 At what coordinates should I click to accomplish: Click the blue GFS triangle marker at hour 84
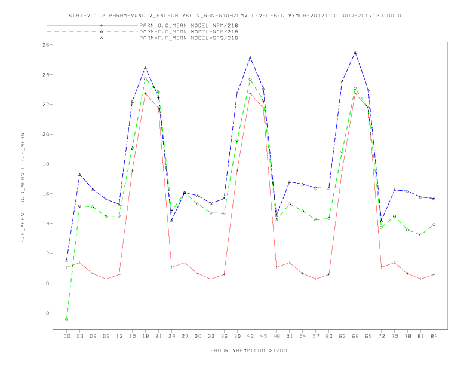(x=434, y=199)
